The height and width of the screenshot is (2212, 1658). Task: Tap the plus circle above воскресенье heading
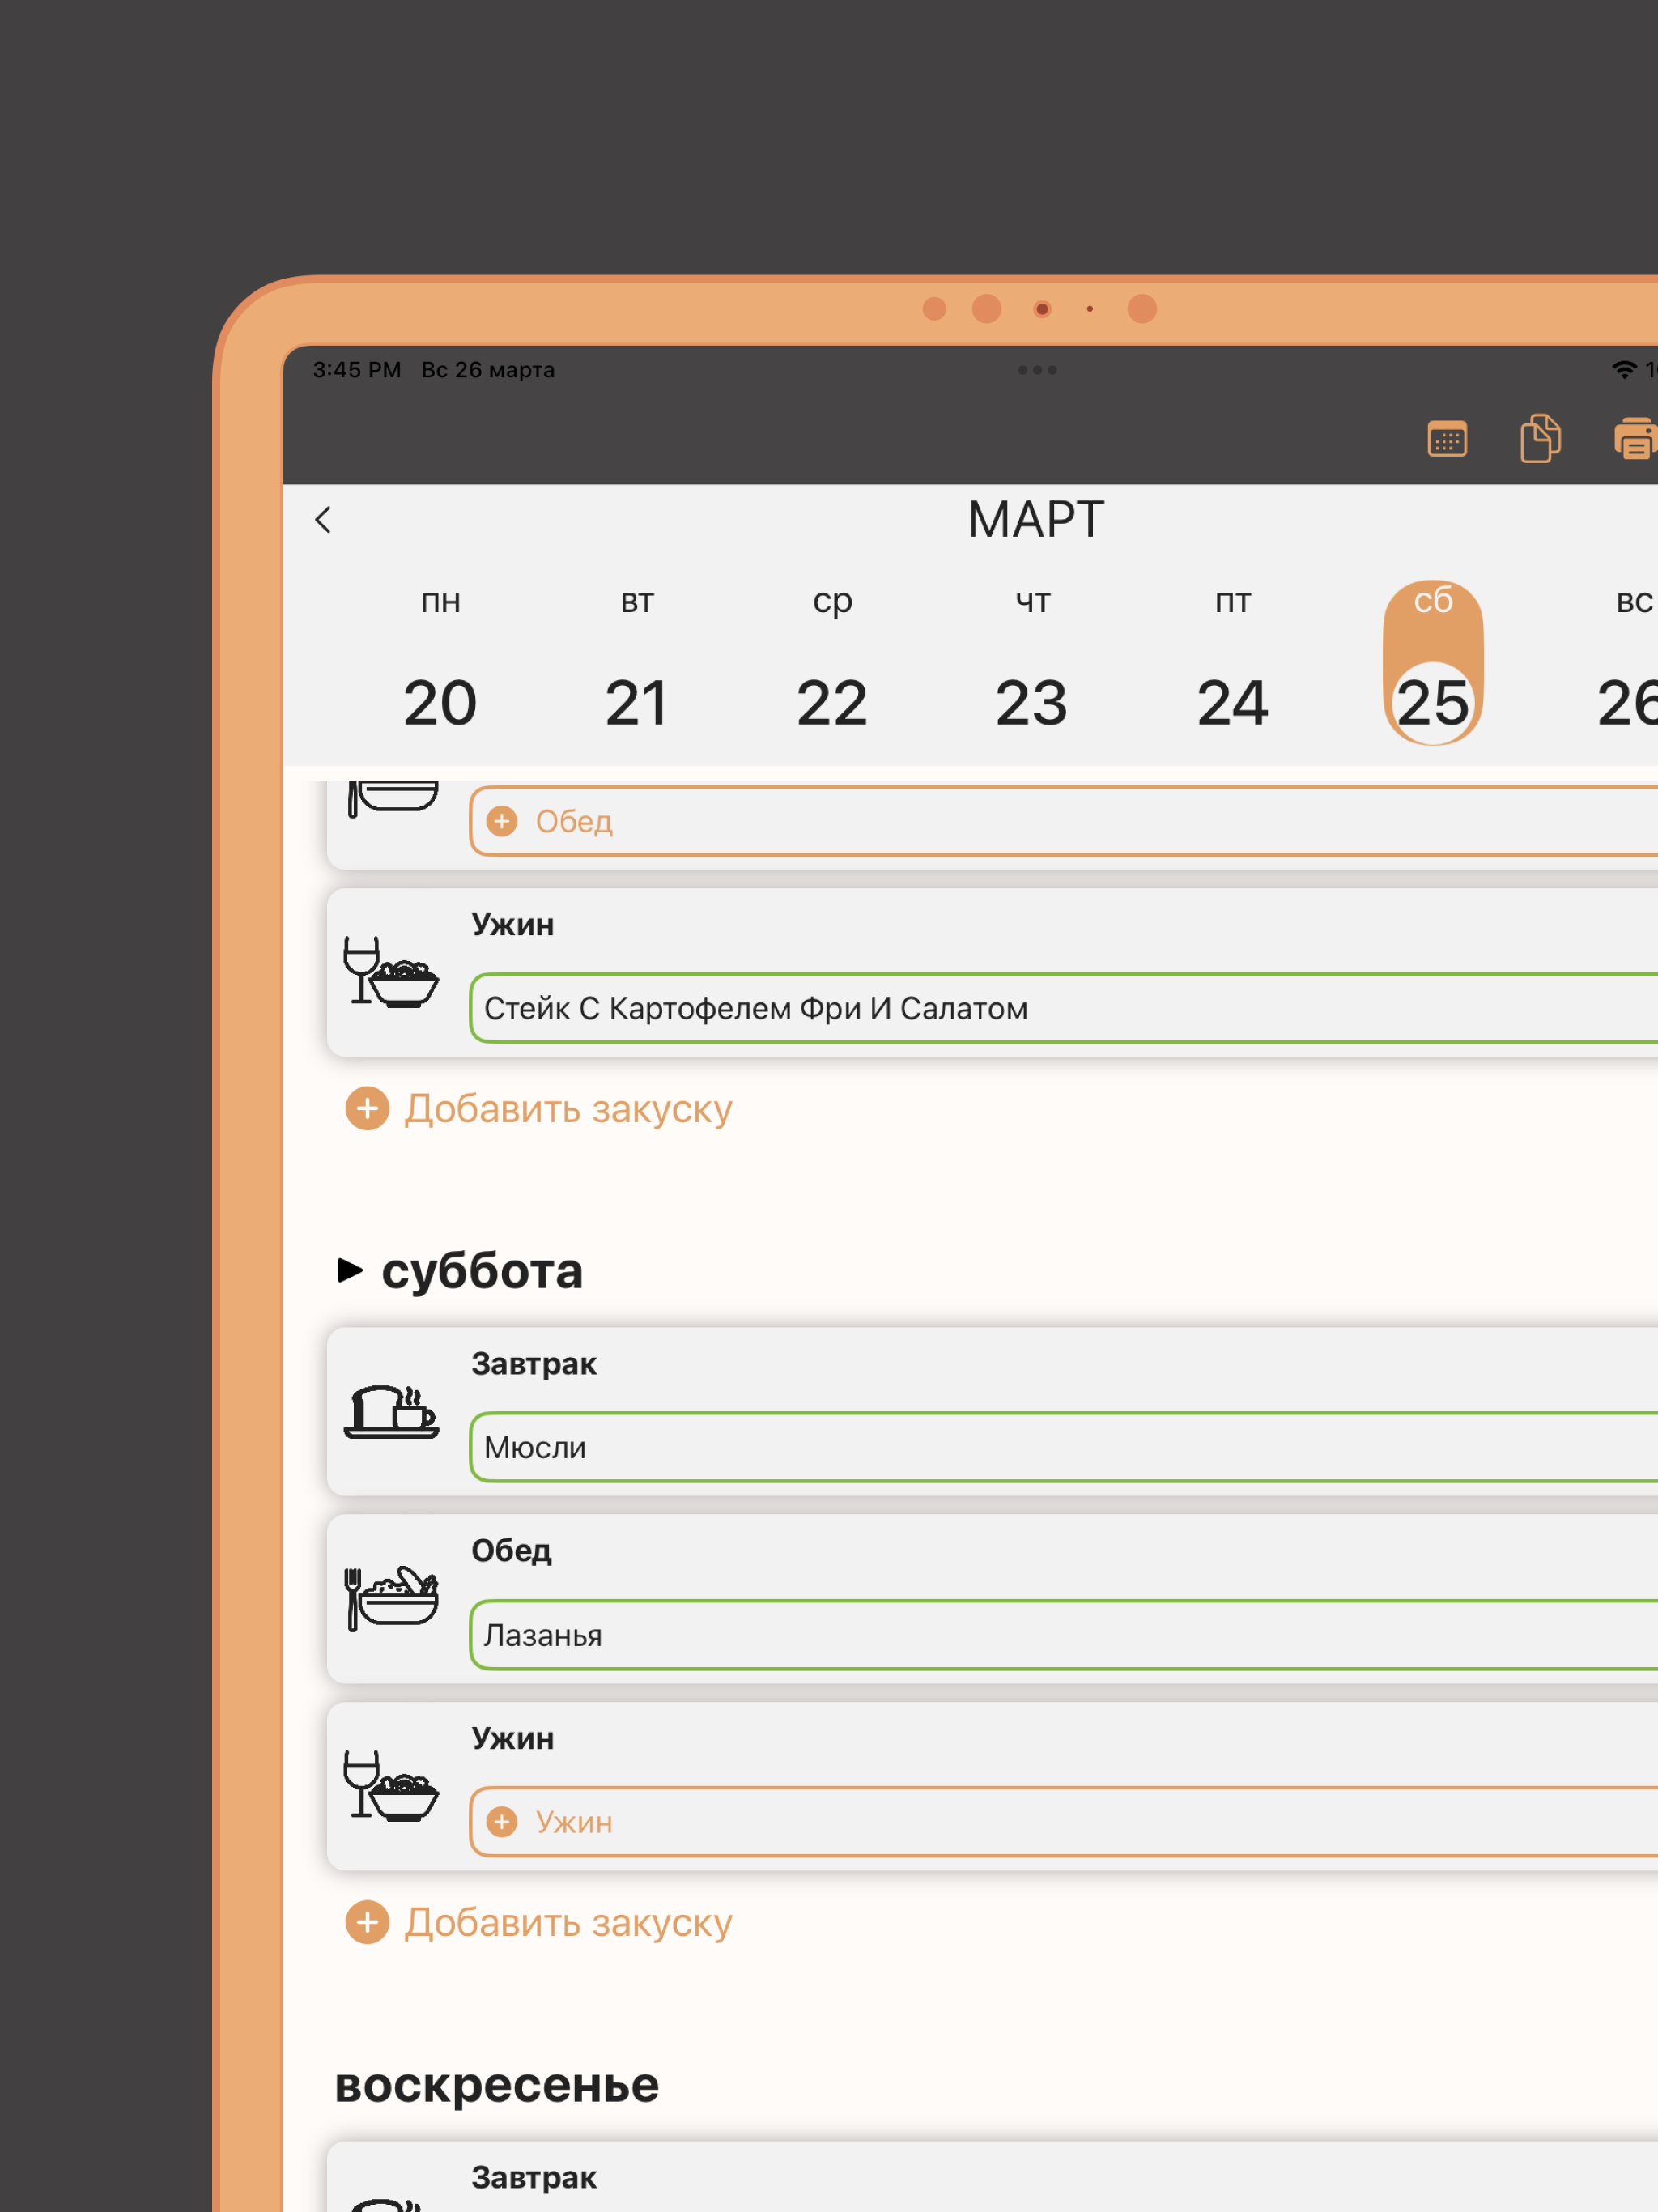367,1922
